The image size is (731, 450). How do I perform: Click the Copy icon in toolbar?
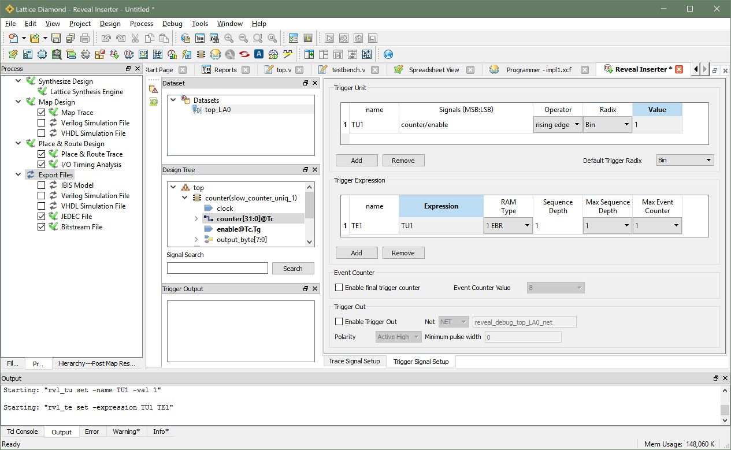coord(150,38)
